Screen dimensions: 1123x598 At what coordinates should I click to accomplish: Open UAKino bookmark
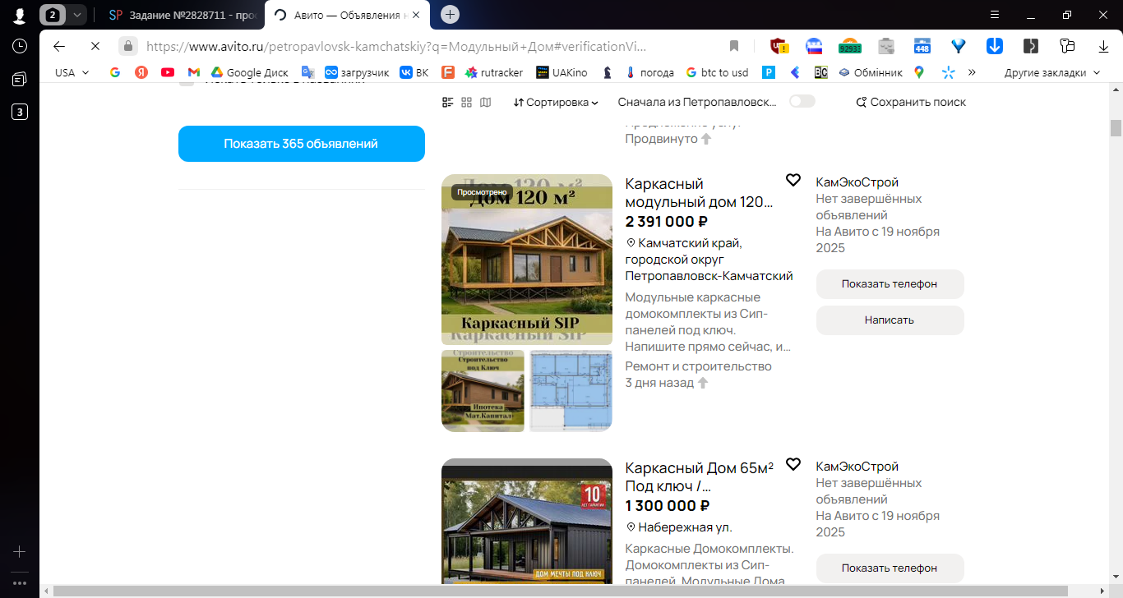[x=561, y=72]
